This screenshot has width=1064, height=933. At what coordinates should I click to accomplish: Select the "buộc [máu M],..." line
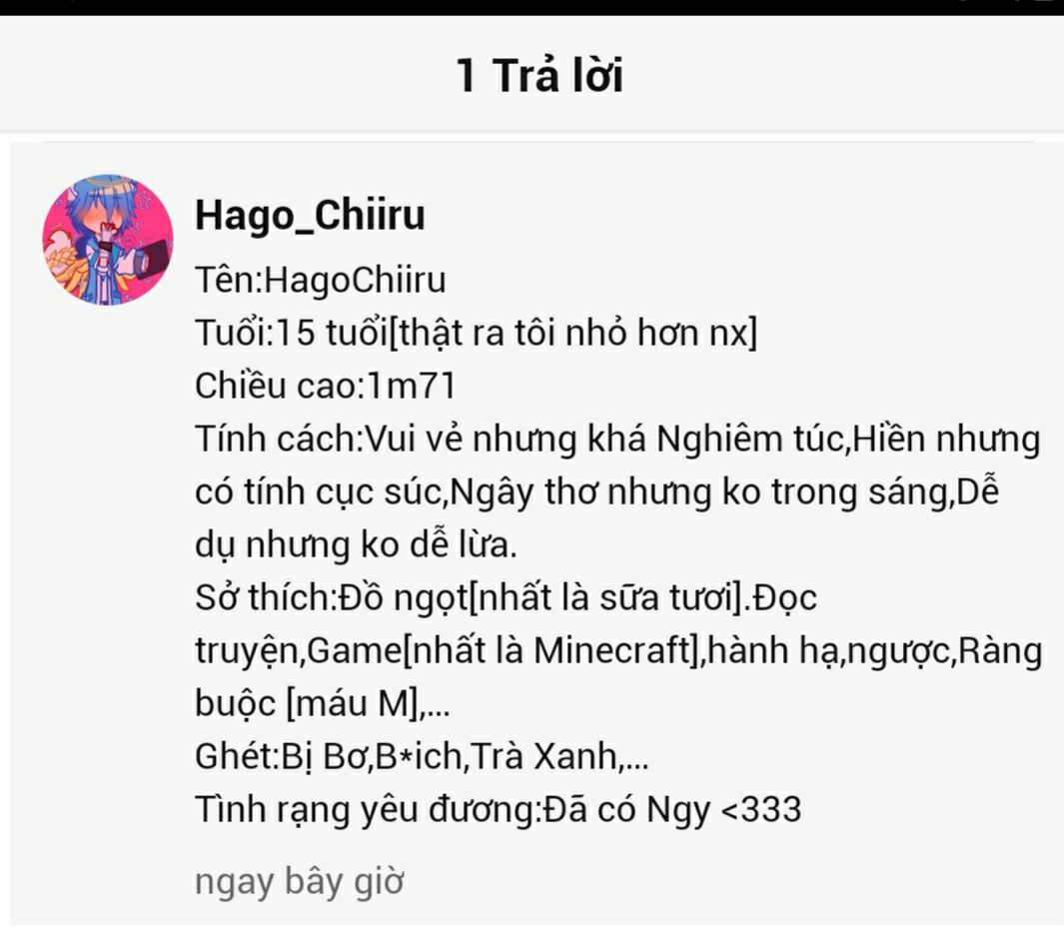click(x=323, y=703)
